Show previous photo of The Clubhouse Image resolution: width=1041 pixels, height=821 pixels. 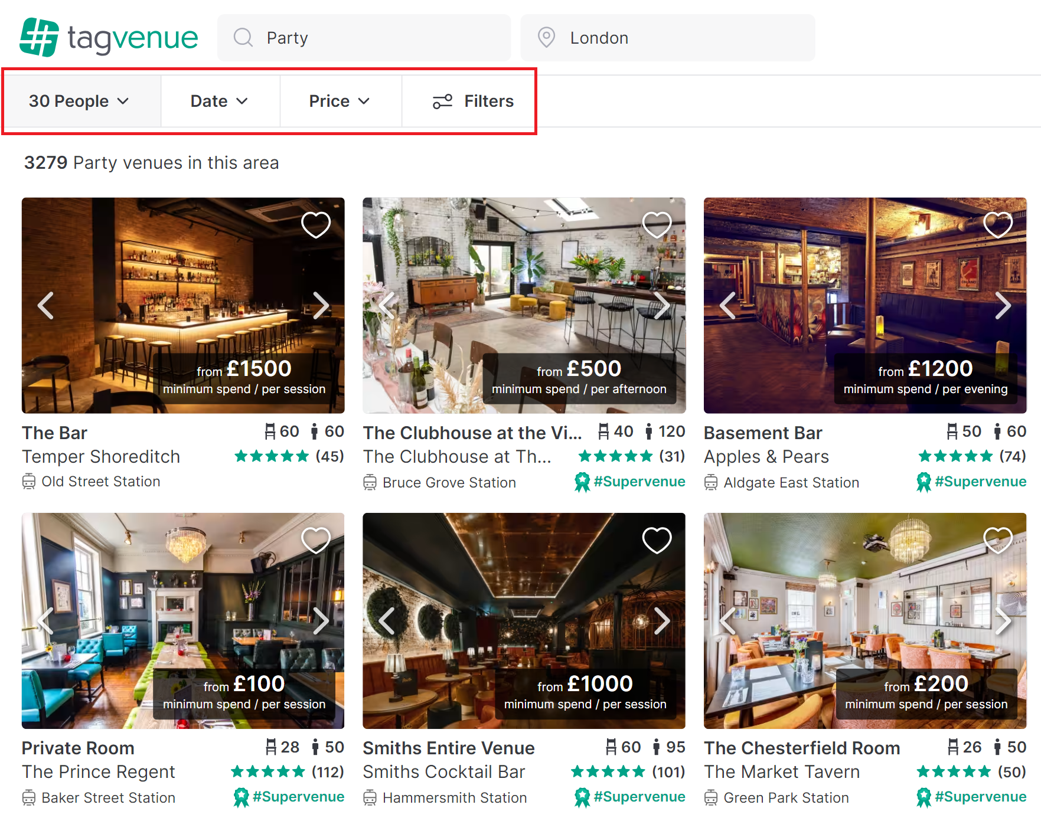(x=386, y=305)
